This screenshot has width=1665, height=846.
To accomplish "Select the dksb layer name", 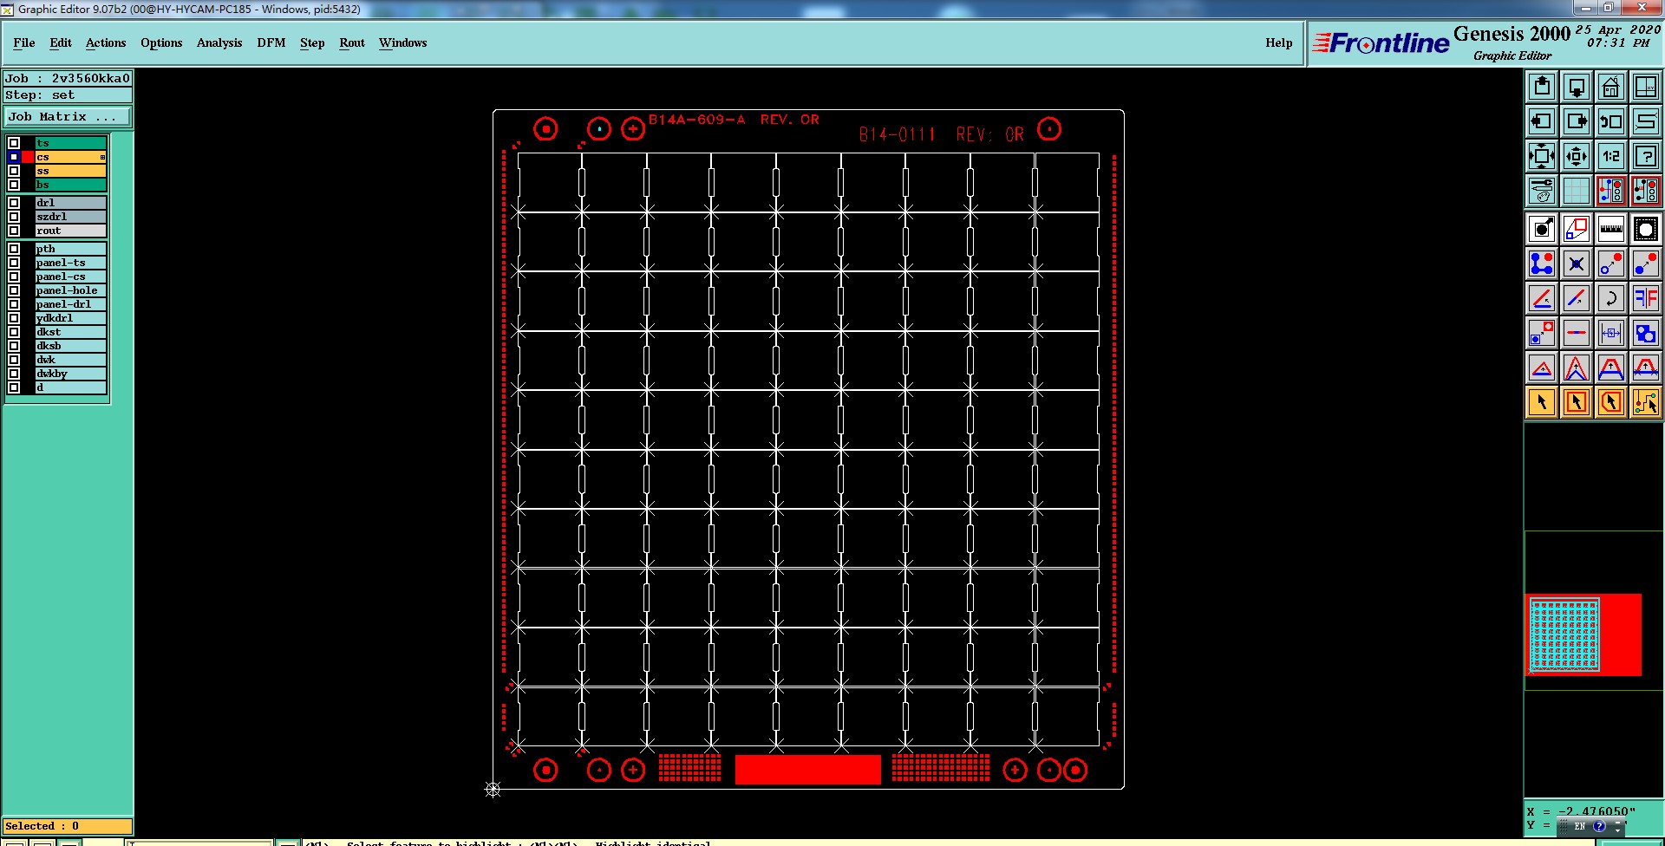I will click(x=71, y=346).
